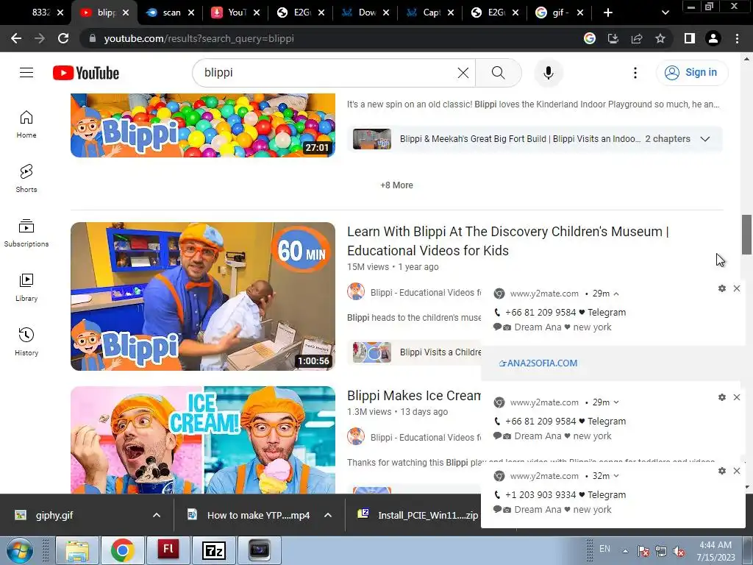The width and height of the screenshot is (753, 565).
Task: Open the Blippi channel link under Discovery Museum video
Action: tap(426, 293)
